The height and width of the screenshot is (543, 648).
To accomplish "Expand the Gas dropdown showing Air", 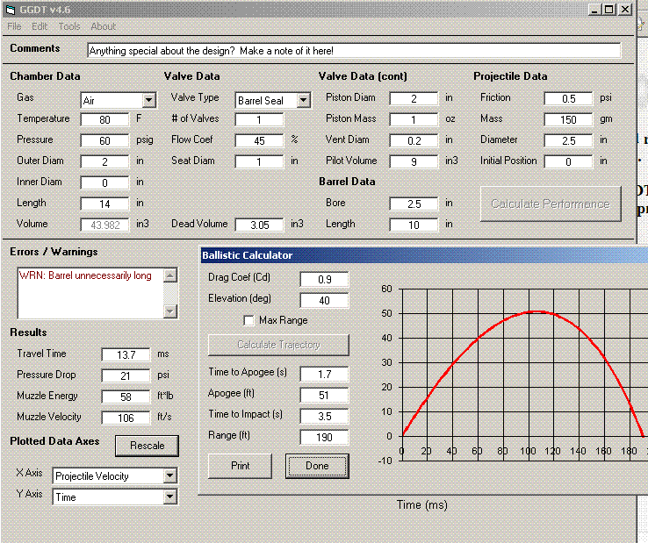I will [148, 101].
